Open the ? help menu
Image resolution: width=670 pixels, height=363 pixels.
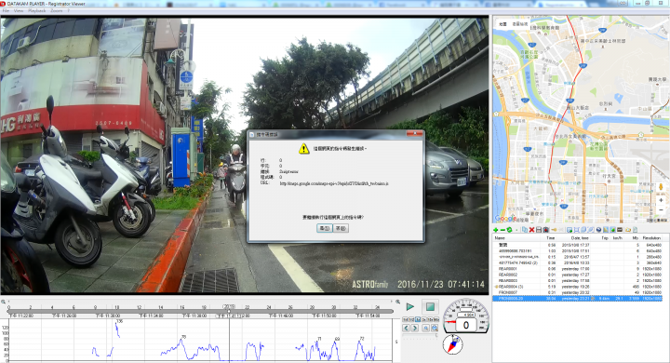[68, 10]
